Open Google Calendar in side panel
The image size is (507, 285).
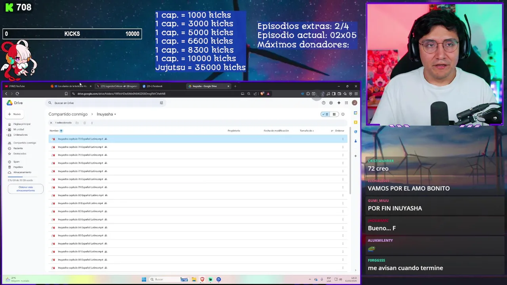(356, 113)
